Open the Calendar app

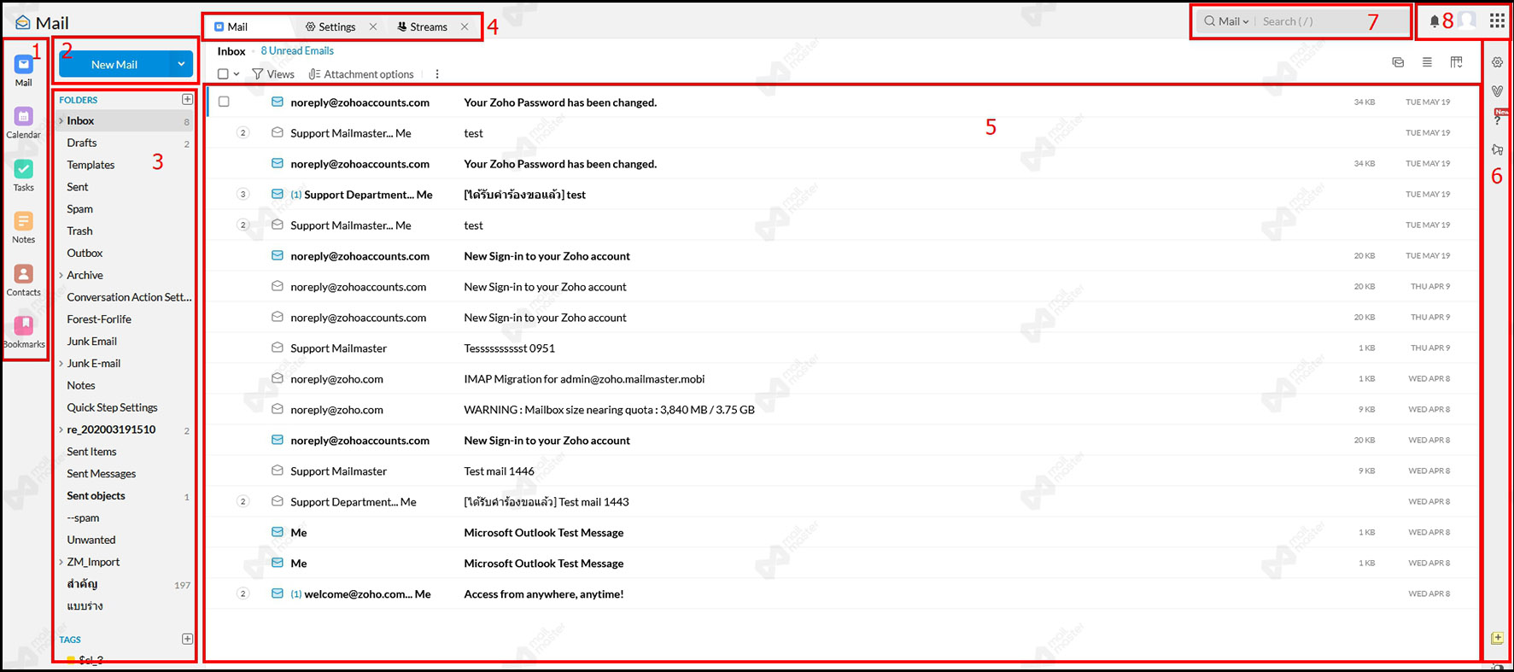(x=24, y=123)
